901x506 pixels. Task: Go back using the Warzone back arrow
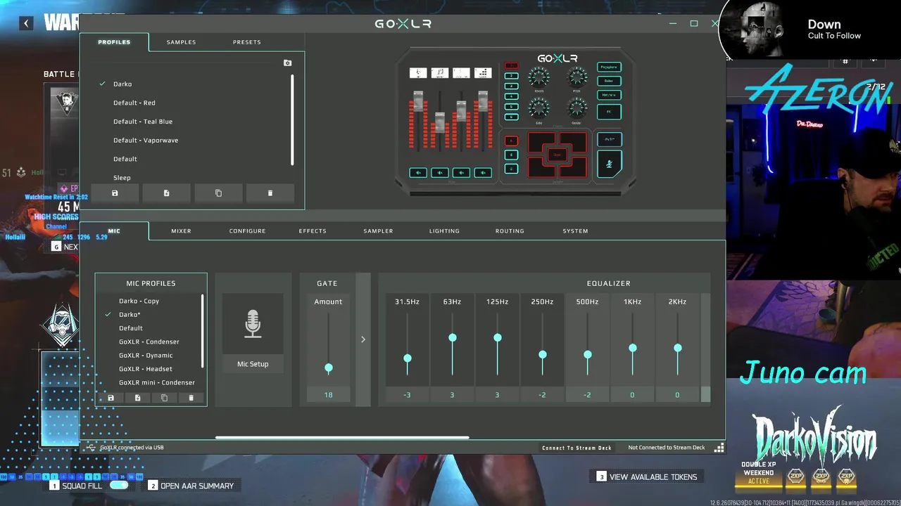26,23
